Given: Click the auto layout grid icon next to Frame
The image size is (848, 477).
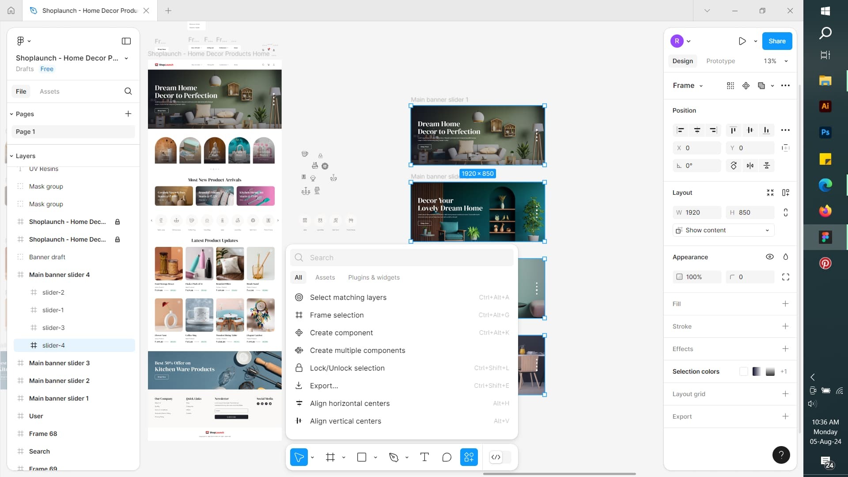Looking at the screenshot, I should pyautogui.click(x=731, y=86).
